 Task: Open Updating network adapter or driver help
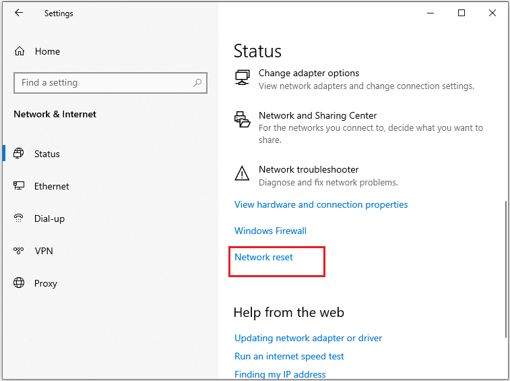point(308,338)
